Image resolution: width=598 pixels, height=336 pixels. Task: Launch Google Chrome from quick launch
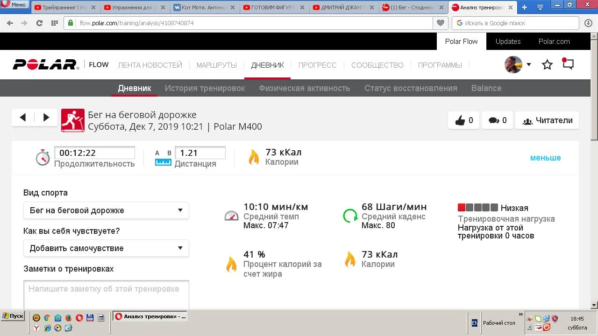47,318
